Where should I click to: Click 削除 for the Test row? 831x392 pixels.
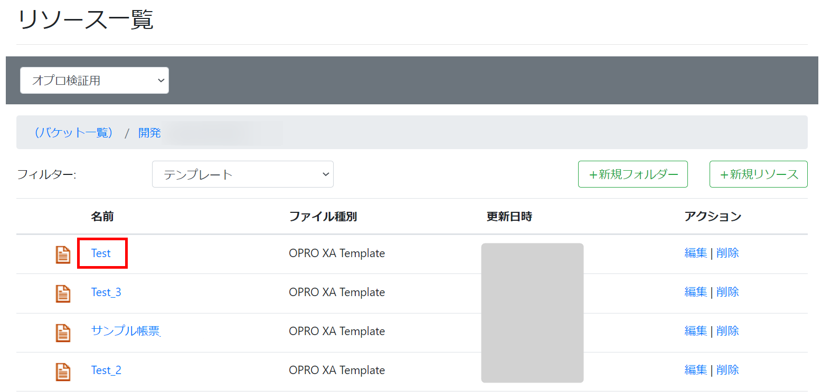point(728,253)
